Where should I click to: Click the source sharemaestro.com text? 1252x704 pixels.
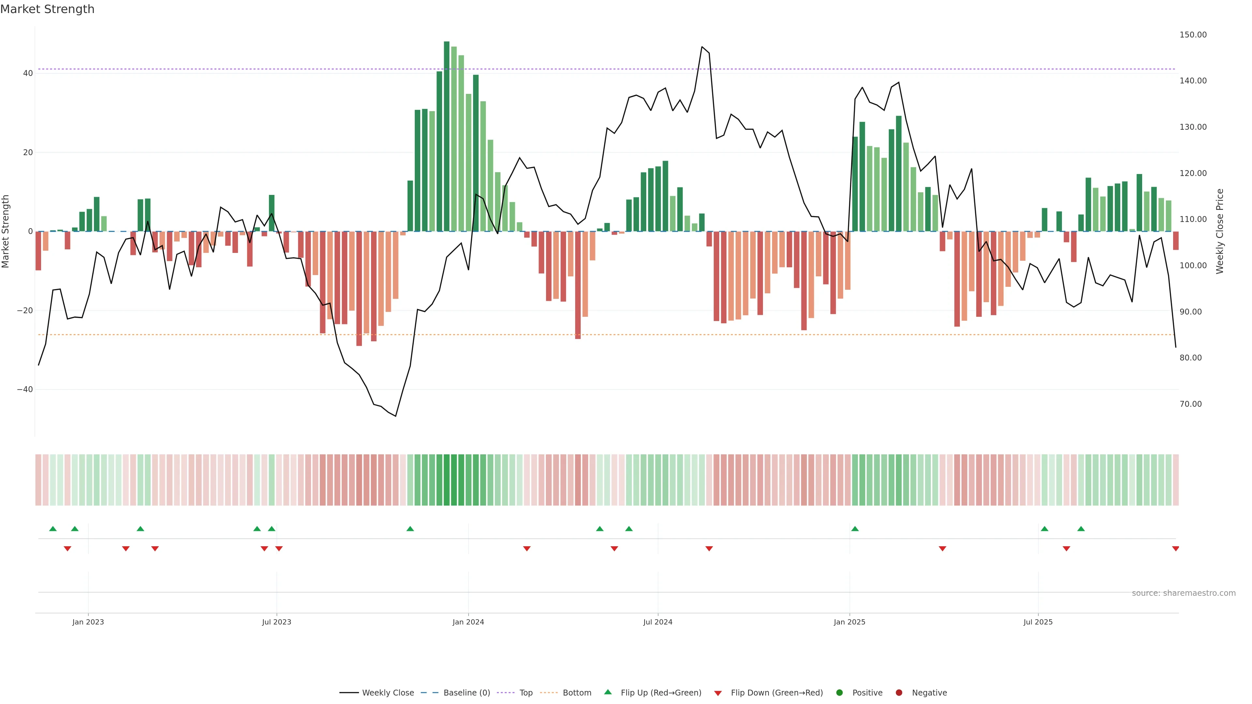click(1184, 593)
